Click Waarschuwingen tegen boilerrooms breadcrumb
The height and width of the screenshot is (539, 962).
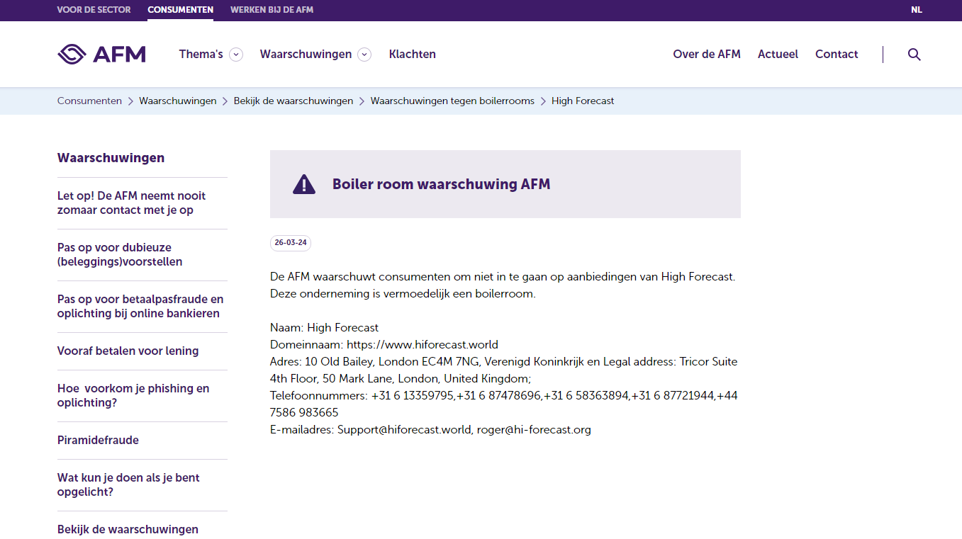[452, 101]
